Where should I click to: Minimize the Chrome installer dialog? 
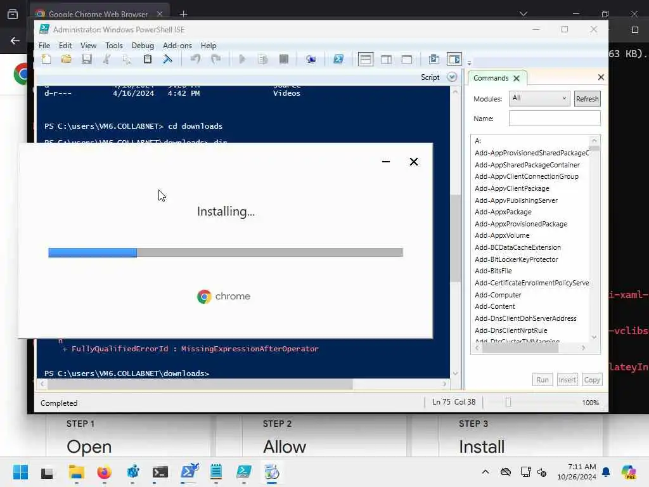386,162
